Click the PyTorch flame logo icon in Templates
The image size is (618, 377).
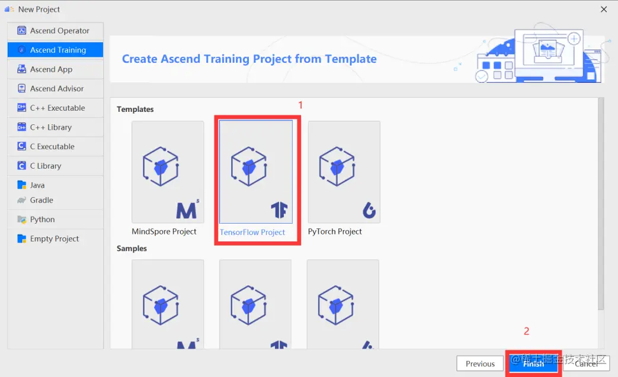pyautogui.click(x=369, y=210)
